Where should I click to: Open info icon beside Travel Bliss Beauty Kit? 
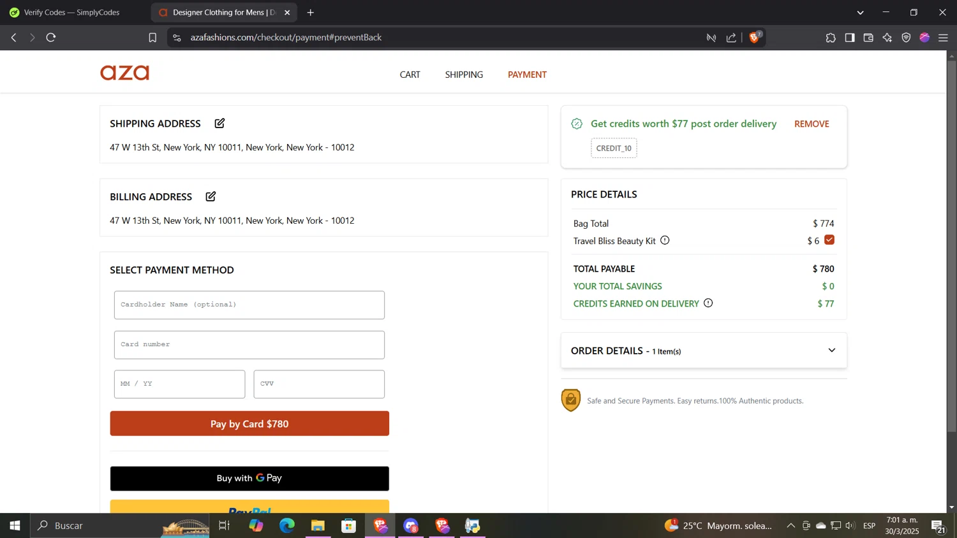(665, 240)
